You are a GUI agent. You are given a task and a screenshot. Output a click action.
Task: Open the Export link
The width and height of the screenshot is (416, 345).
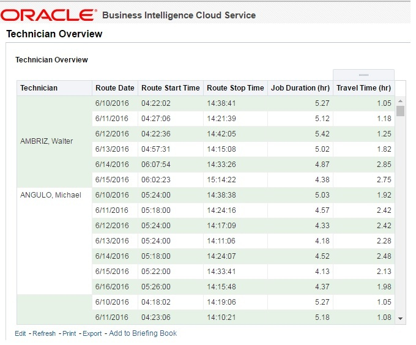pos(92,333)
